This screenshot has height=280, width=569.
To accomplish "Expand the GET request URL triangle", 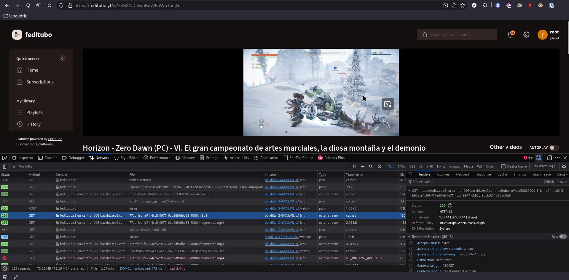I will coord(409,191).
